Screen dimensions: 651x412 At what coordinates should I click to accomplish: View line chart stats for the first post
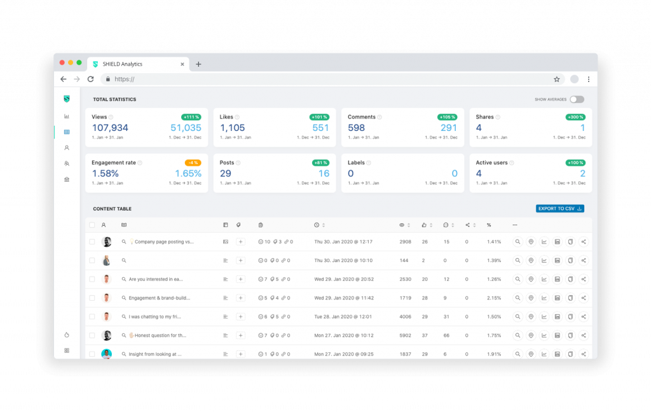[544, 242]
